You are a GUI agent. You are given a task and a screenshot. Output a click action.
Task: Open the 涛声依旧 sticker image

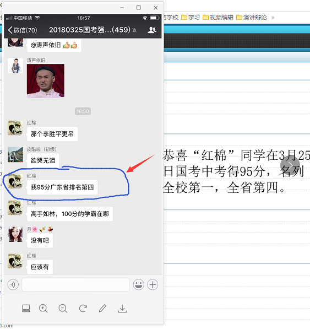tap(46, 81)
